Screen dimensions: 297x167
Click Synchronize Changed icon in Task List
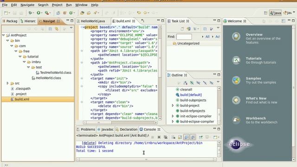pos(188,29)
